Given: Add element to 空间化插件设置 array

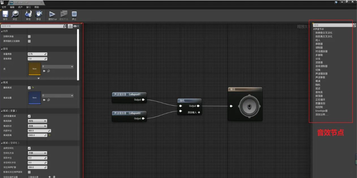Looking at the screenshot, I should click(50, 177).
